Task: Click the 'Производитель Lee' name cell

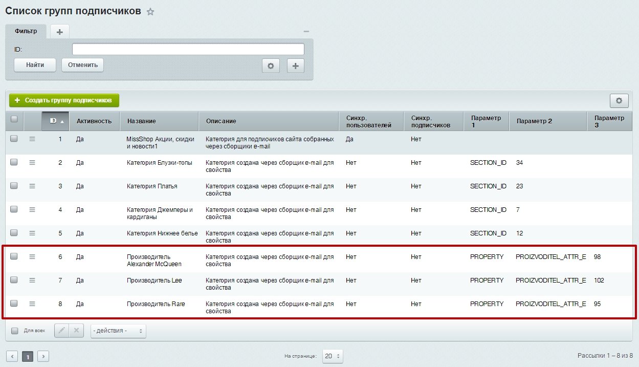Action: 155,280
